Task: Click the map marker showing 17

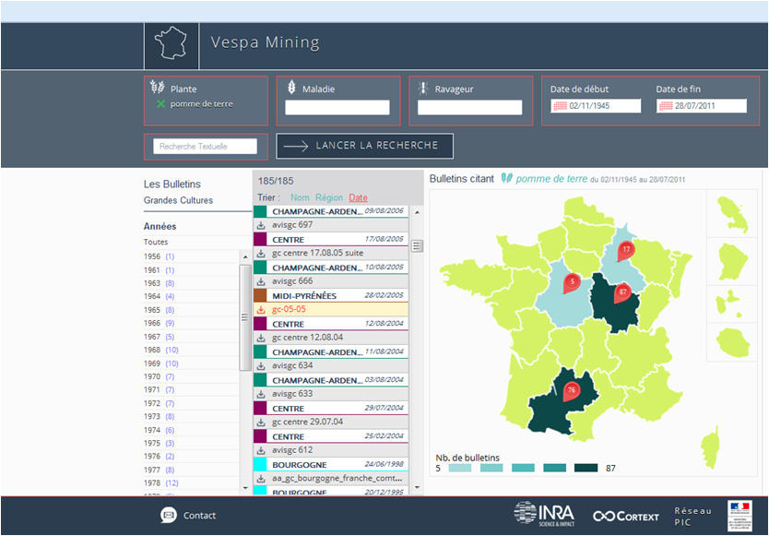Action: [626, 251]
